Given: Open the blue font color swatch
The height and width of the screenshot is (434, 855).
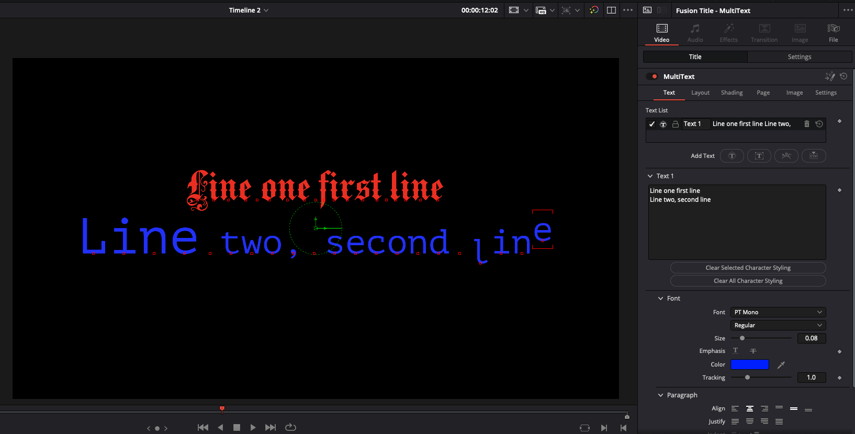Looking at the screenshot, I should [749, 364].
